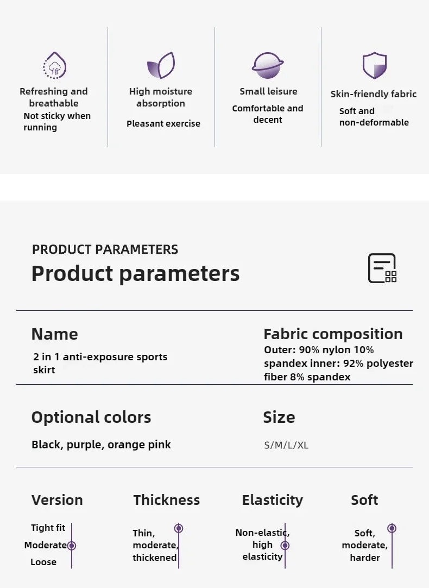
Task: Click 'Black, purple, orange pink' colors text
Action: (x=101, y=445)
